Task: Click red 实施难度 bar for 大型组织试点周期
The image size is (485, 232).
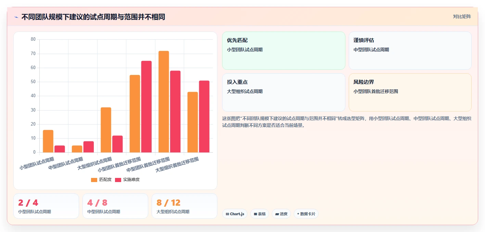Action: pos(117,144)
